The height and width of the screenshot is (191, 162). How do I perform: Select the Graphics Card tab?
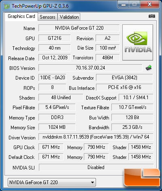coord(21,16)
